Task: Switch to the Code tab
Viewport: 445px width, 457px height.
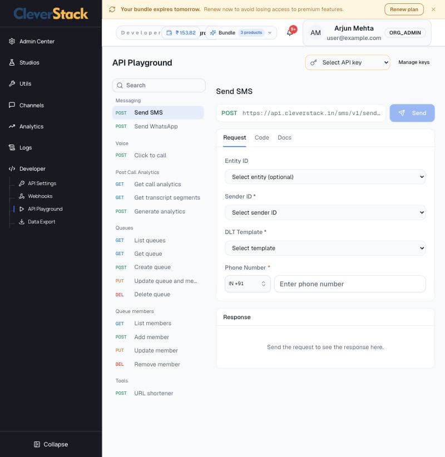Action: [x=262, y=137]
